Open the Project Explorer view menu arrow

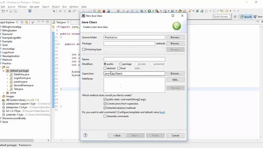39,22
